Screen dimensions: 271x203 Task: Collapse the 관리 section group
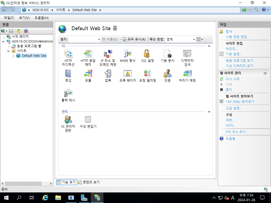(x=209, y=112)
